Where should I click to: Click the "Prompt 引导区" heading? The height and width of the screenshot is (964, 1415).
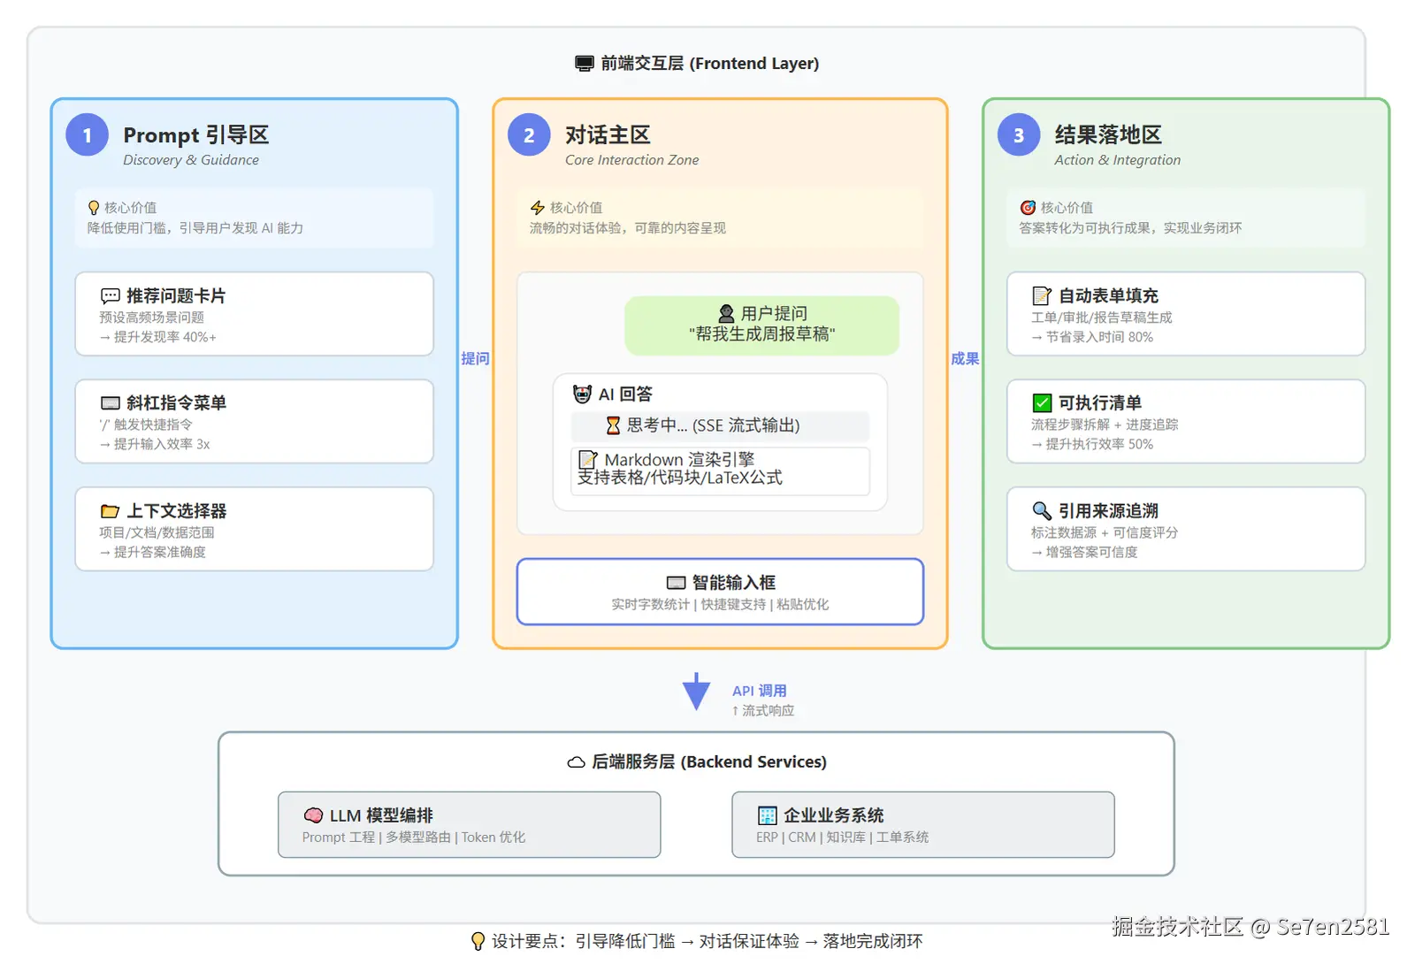(196, 135)
